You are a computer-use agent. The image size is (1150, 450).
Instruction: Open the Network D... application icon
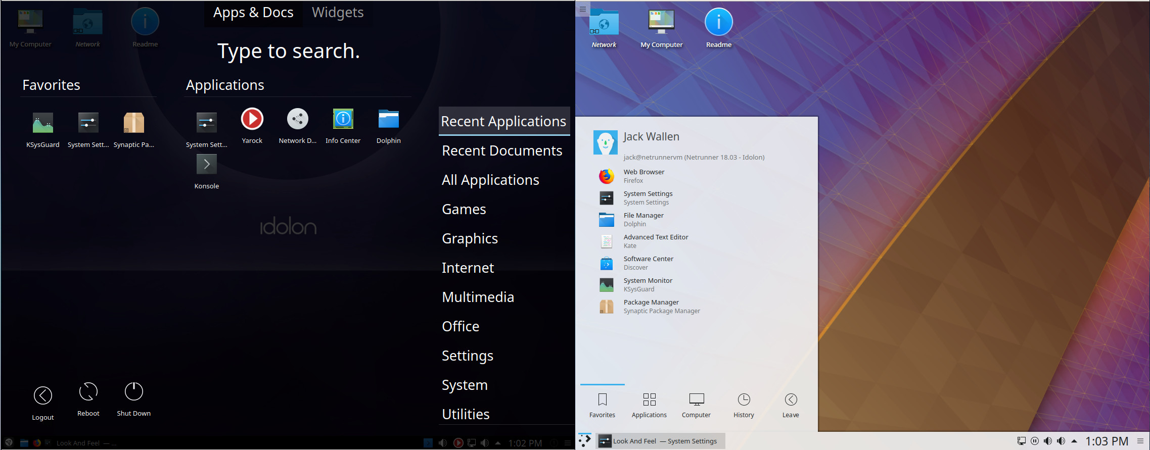coord(298,126)
